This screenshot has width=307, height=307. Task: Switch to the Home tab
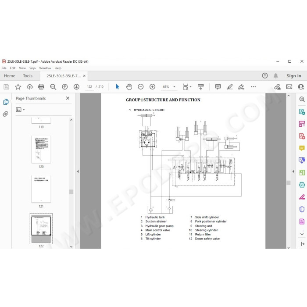pyautogui.click(x=9, y=76)
